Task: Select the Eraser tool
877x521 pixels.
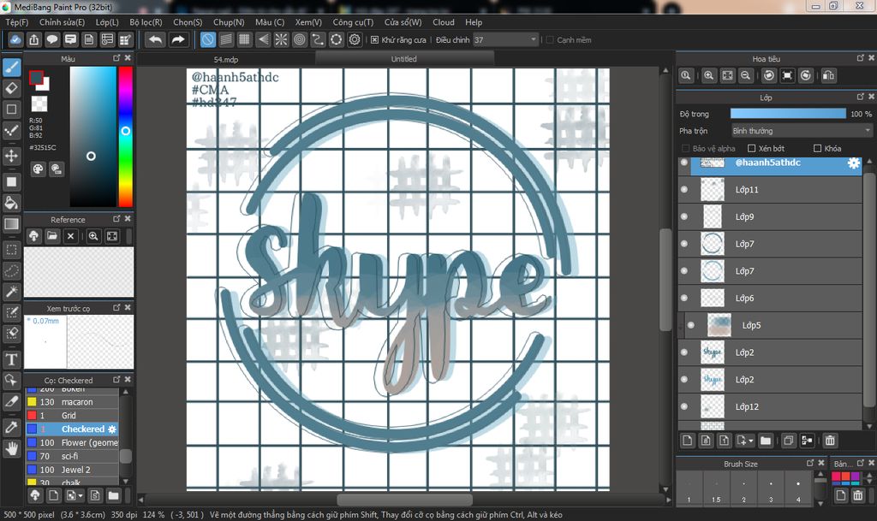Action: [x=12, y=88]
